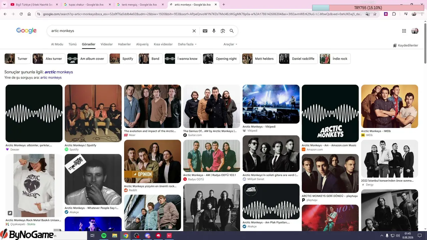
Task: Open the on-screen keyboard input tool
Action: (x=205, y=31)
